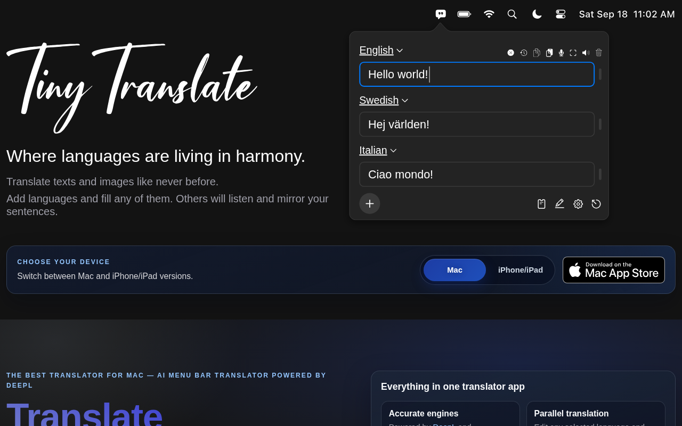Open settings with the gear icon
Image resolution: width=682 pixels, height=426 pixels.
578,204
